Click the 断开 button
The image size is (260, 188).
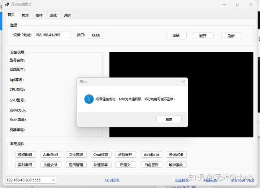(203, 36)
